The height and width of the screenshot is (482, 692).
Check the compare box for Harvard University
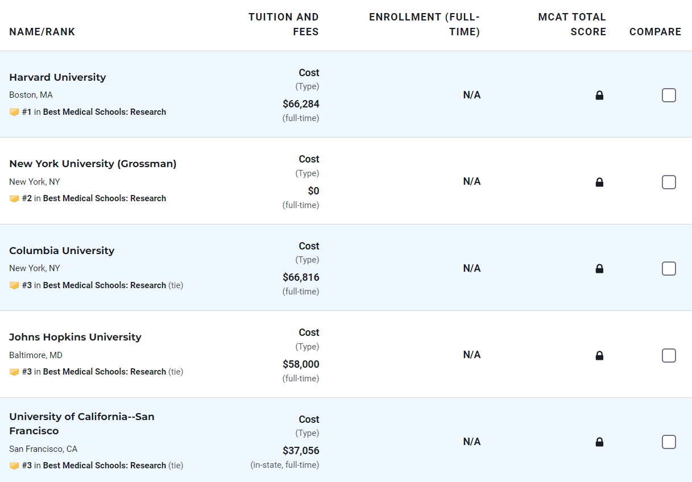[669, 95]
